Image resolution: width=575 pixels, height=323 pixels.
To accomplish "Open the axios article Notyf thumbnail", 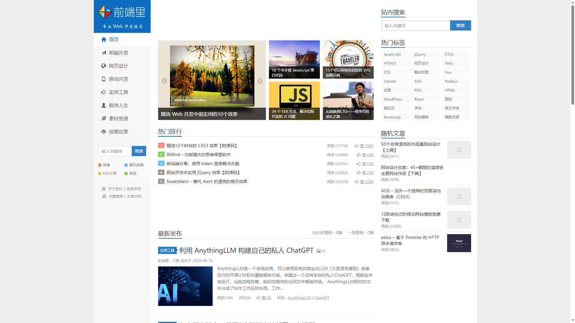I will click(x=459, y=243).
